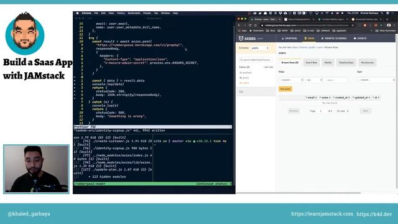Switch to the 'Browse - users - Data' browser tab
The image size is (398, 224).
point(265,19)
